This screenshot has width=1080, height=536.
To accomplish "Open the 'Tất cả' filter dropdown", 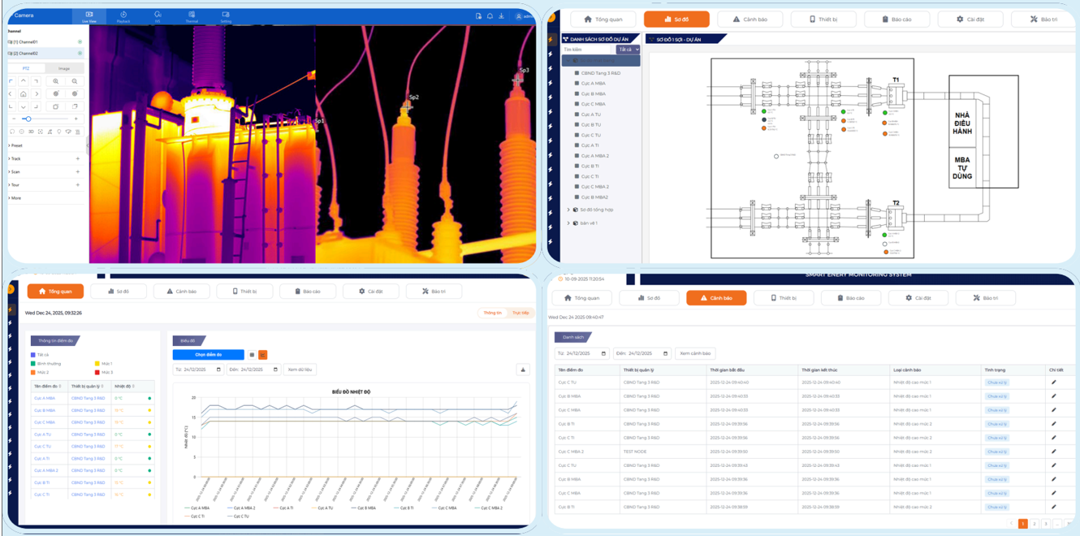I will coord(628,50).
